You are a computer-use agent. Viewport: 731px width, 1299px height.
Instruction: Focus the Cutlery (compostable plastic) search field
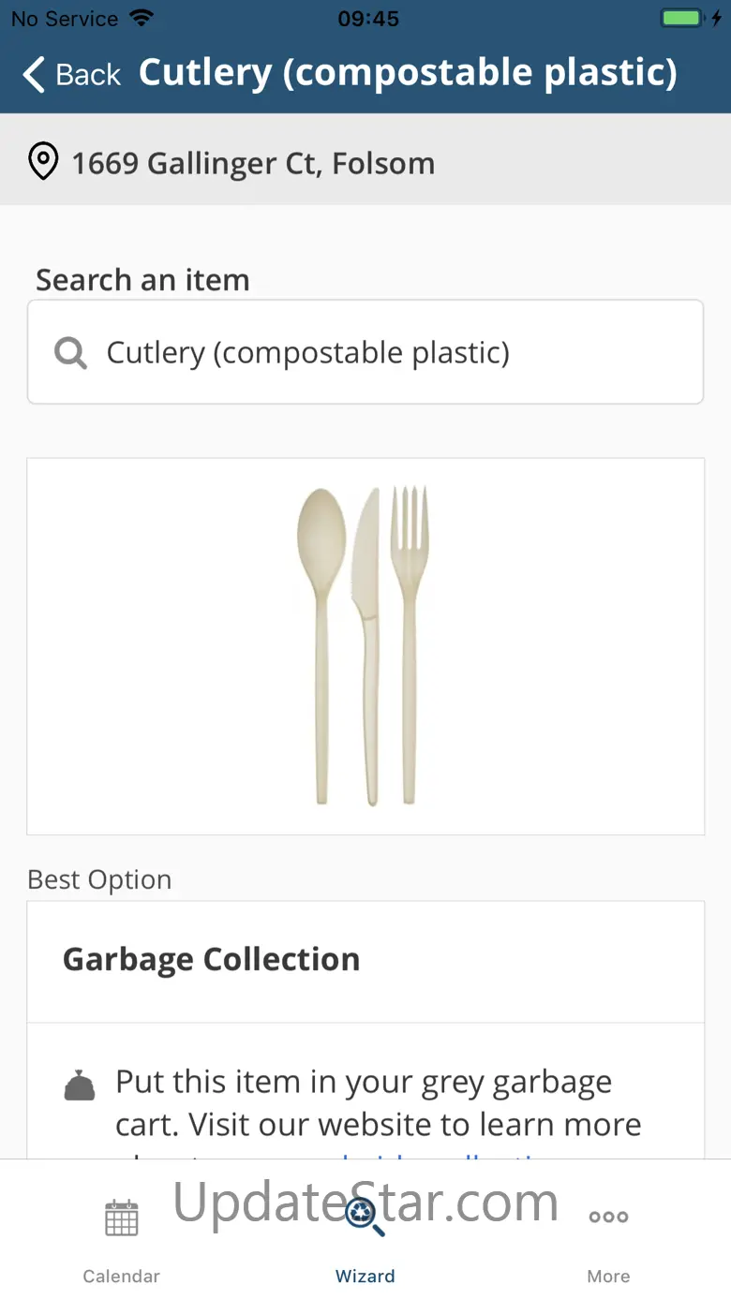(365, 352)
